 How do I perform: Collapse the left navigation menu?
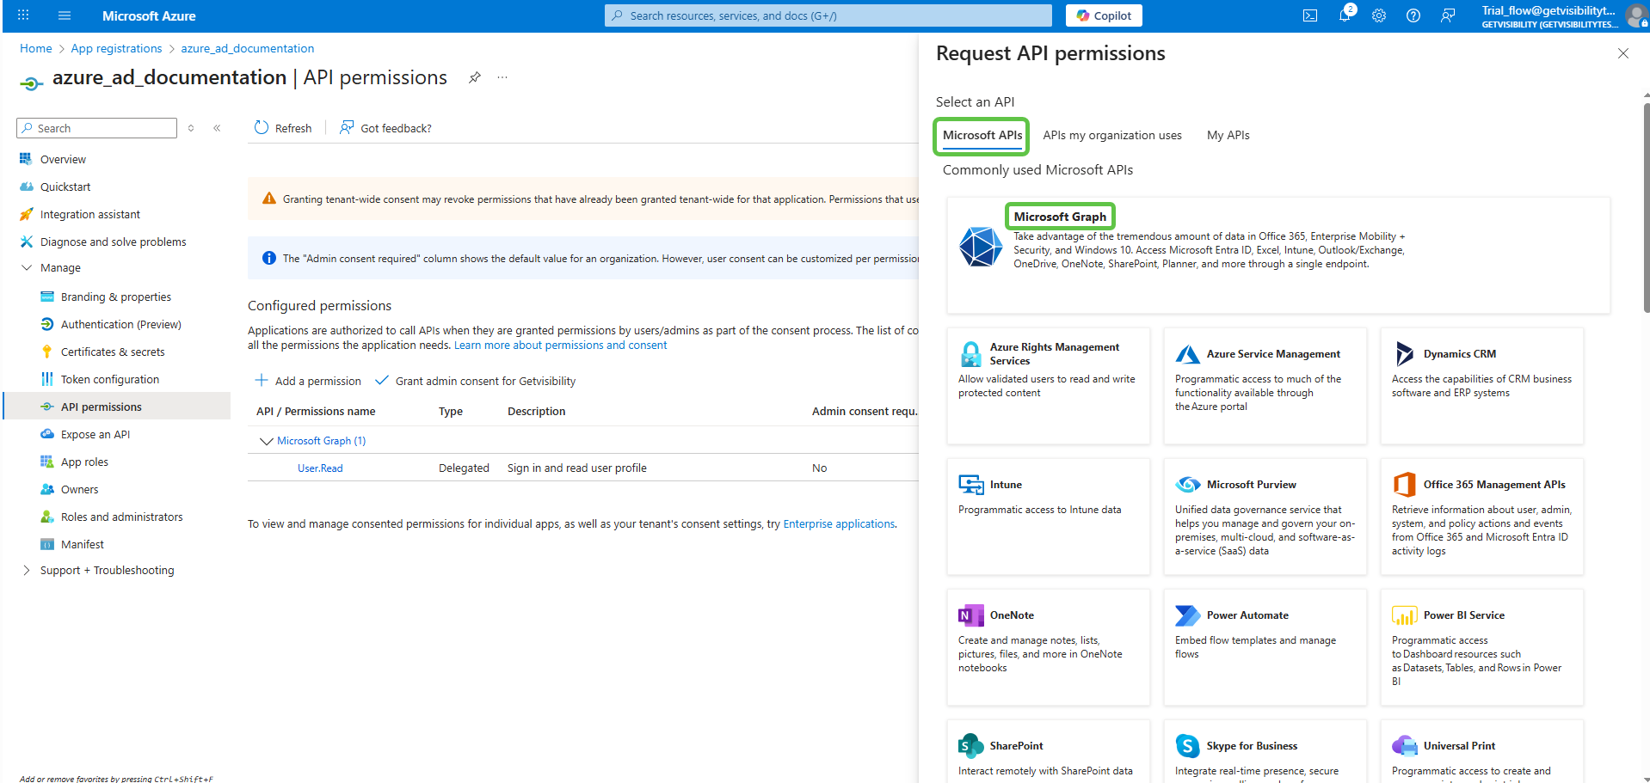pyautogui.click(x=217, y=128)
